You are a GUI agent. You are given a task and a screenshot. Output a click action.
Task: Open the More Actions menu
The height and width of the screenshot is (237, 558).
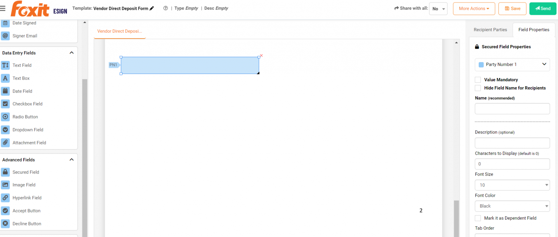[x=474, y=8]
